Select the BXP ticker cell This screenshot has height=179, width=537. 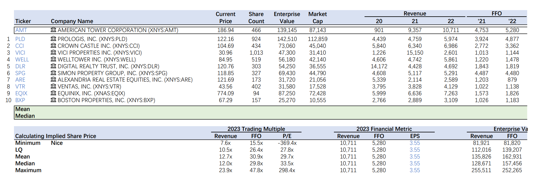[x=20, y=100]
